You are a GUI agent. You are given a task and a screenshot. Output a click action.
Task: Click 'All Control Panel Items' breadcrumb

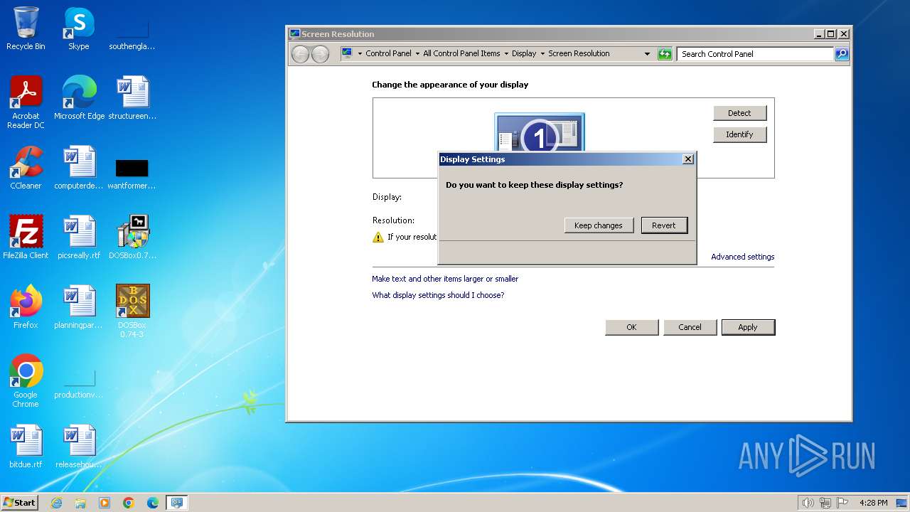point(461,53)
